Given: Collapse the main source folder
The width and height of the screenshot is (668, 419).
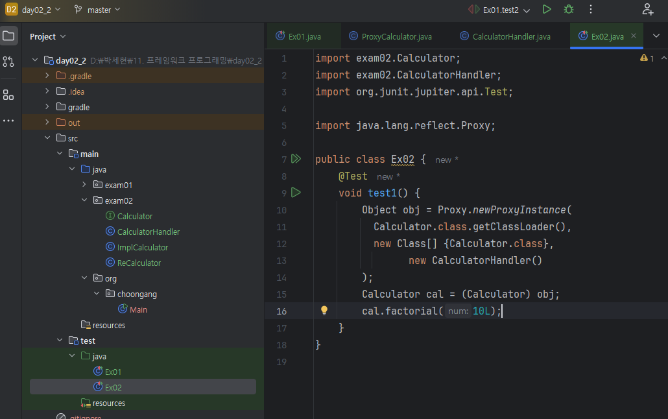Looking at the screenshot, I should coord(60,154).
